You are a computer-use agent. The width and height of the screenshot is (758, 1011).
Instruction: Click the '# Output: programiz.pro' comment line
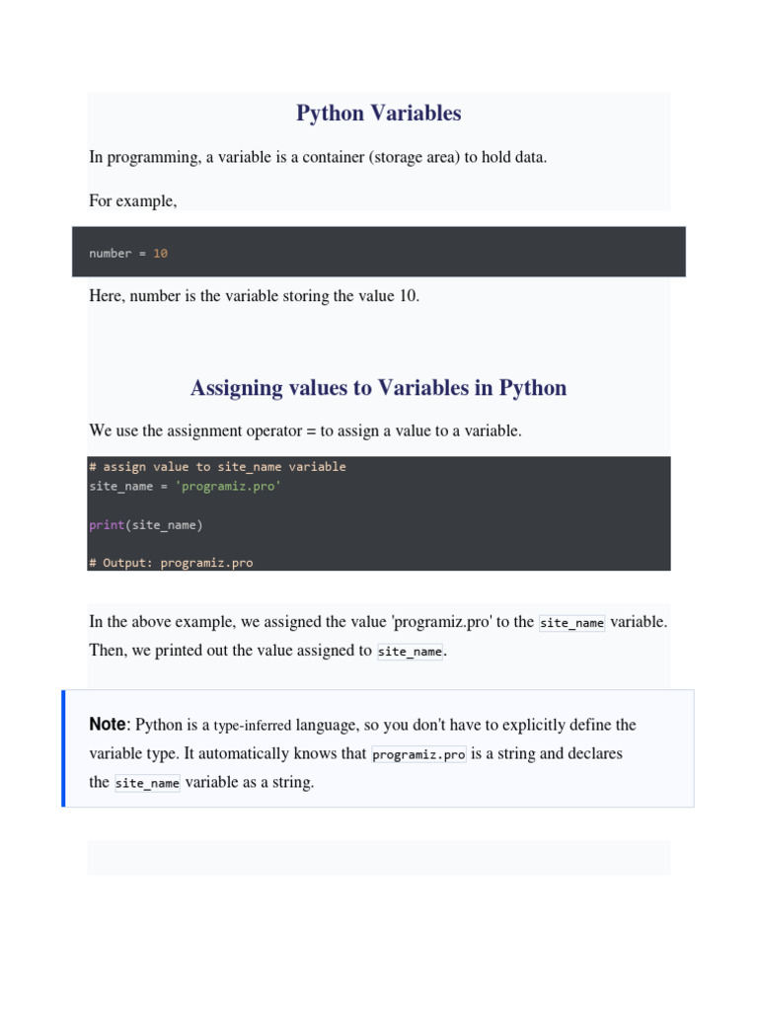171,563
